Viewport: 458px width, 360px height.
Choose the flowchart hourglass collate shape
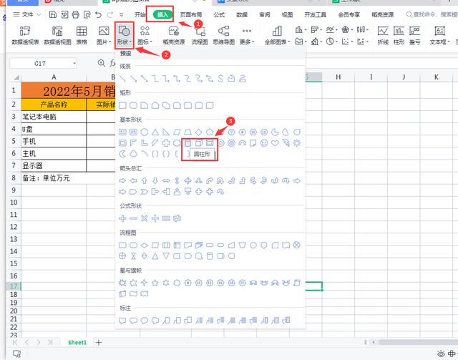pos(134,256)
